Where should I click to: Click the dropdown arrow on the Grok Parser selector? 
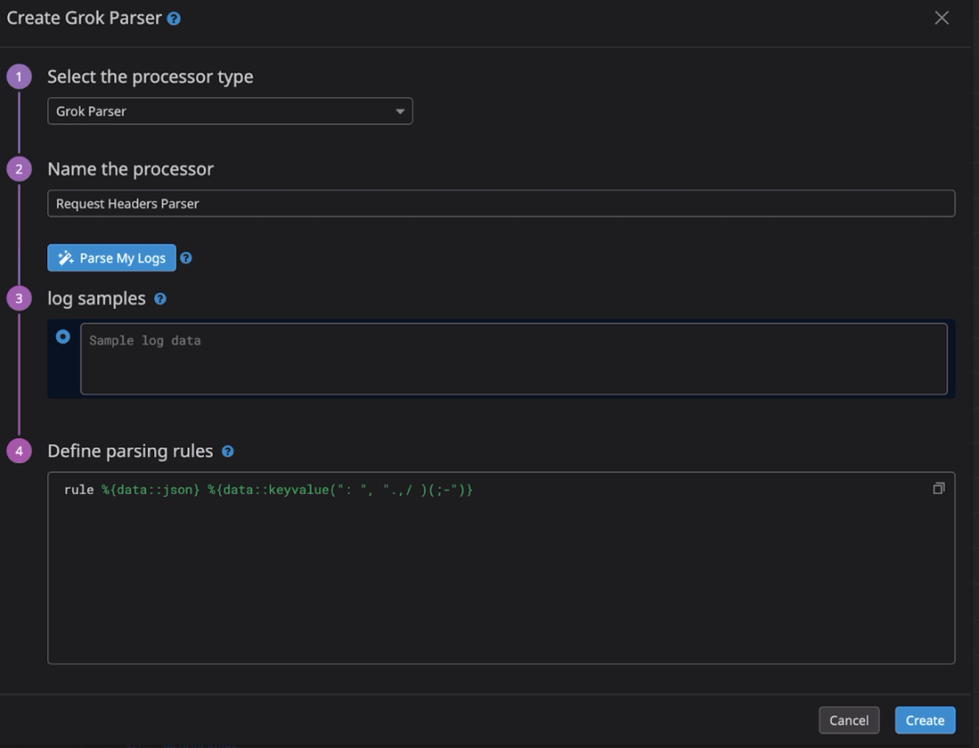click(400, 111)
